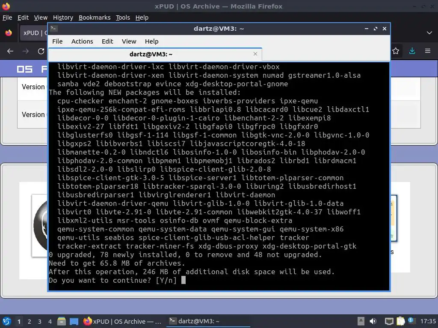Open Firefox's Tools menu
This screenshot has width=438, height=328.
coord(123,18)
